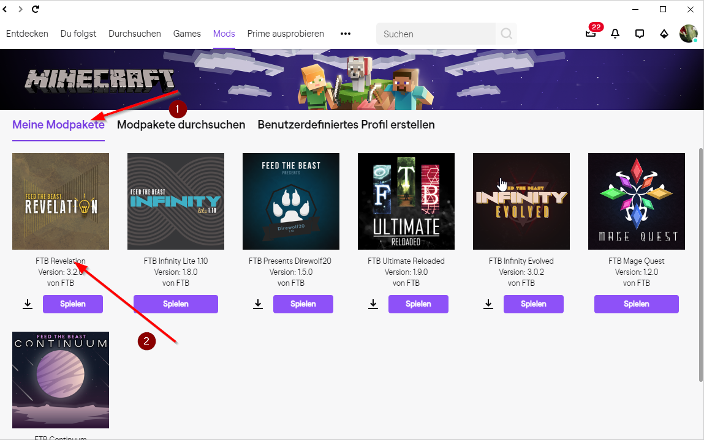The height and width of the screenshot is (440, 704).
Task: Open the Durchsuchen tab
Action: tap(135, 34)
